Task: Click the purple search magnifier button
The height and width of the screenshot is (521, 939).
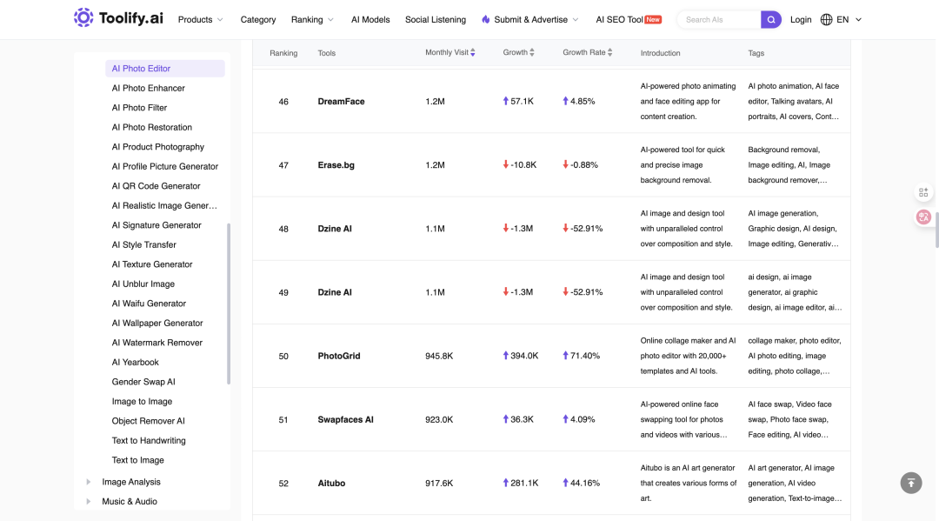Action: (x=770, y=20)
